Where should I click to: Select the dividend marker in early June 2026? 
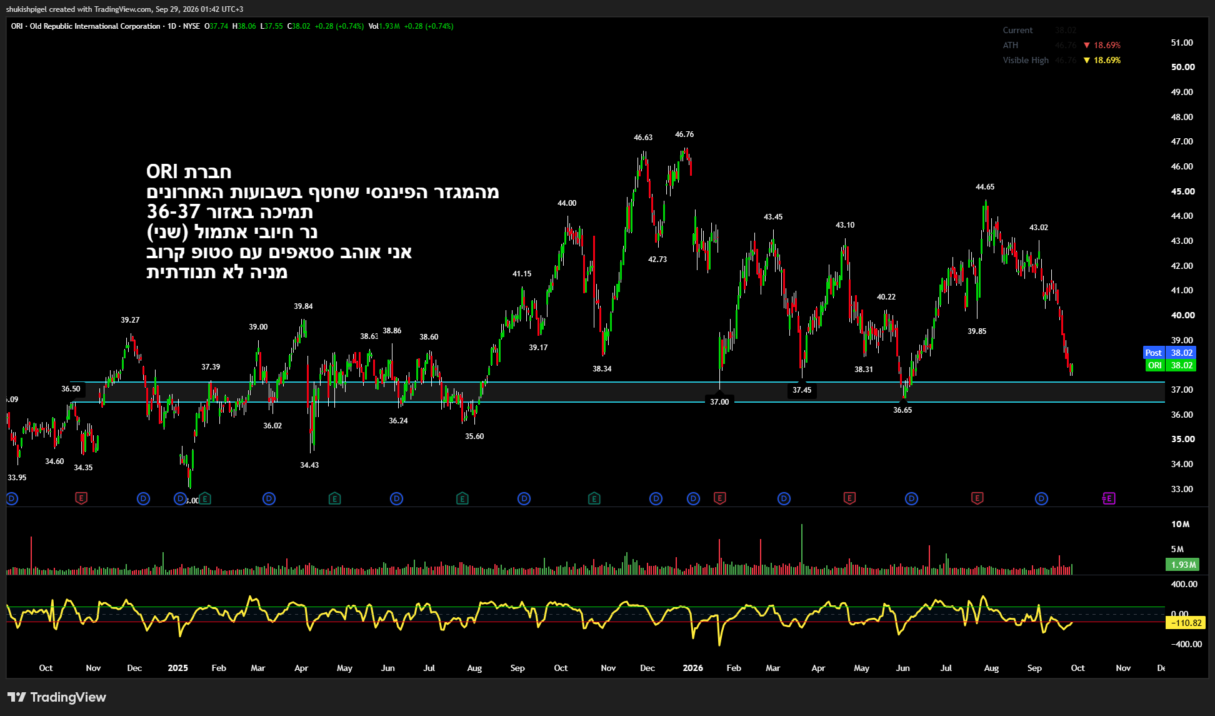(x=911, y=498)
